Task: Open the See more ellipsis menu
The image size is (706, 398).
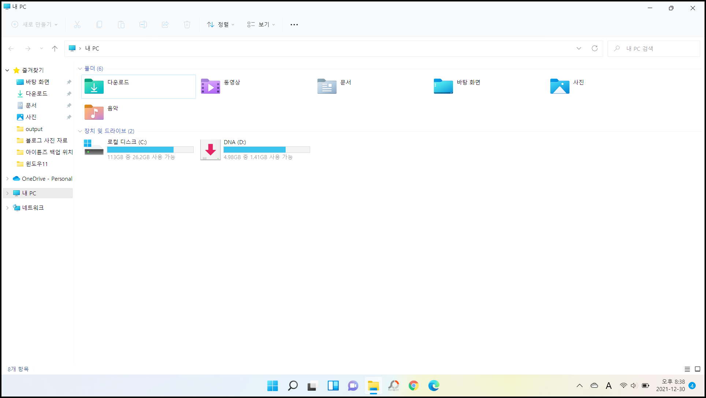Action: click(x=294, y=25)
